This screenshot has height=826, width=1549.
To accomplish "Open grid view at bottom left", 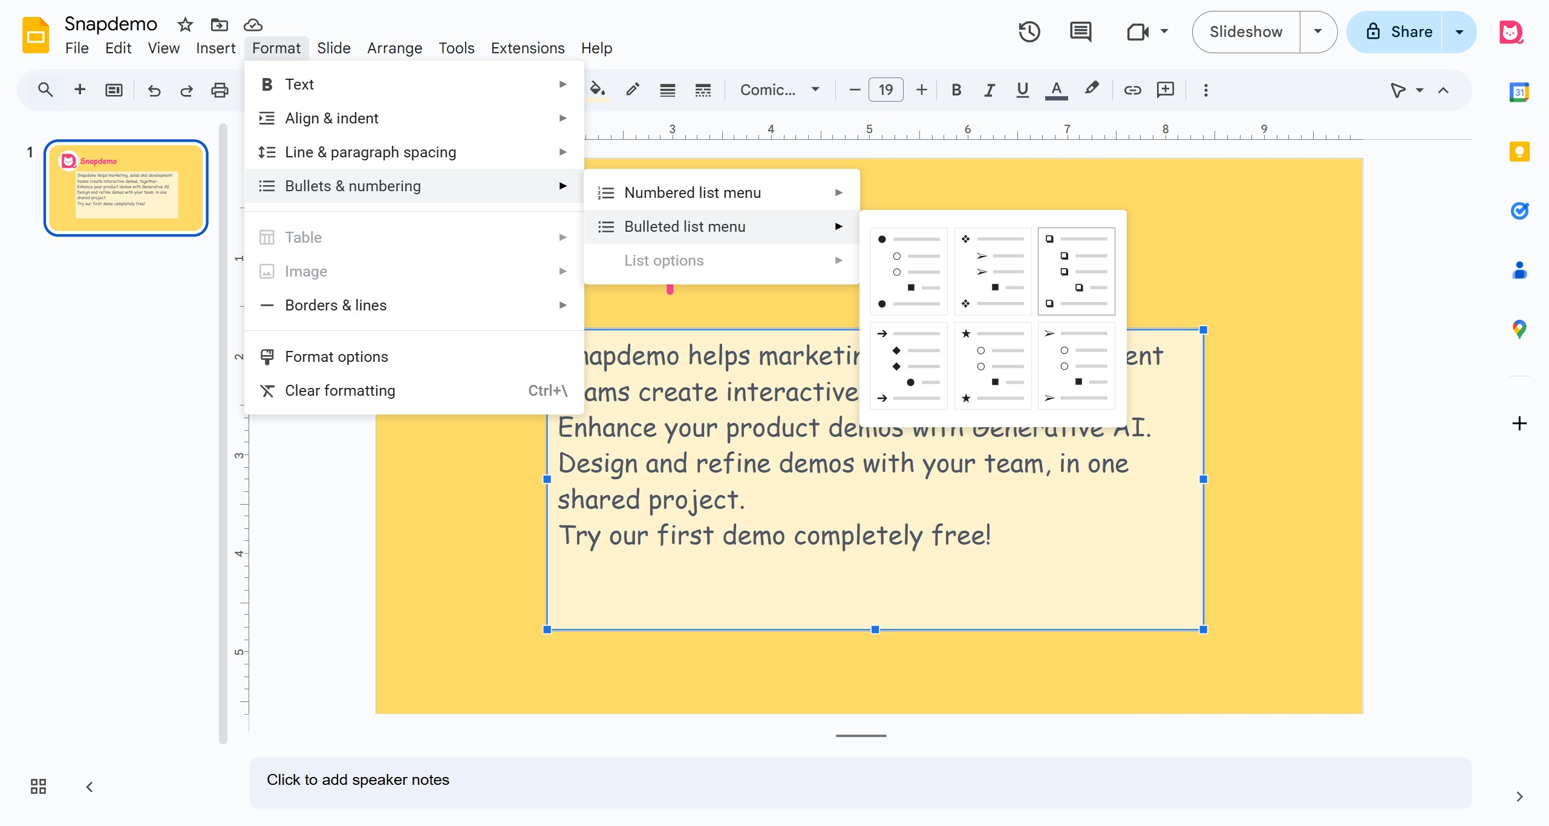I will coord(38,786).
